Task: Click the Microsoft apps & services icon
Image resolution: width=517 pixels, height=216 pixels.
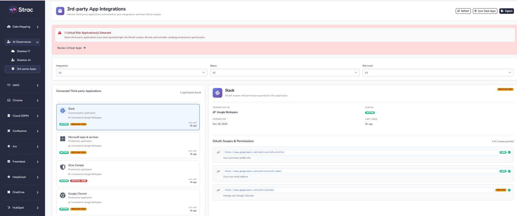Action: 63,139
